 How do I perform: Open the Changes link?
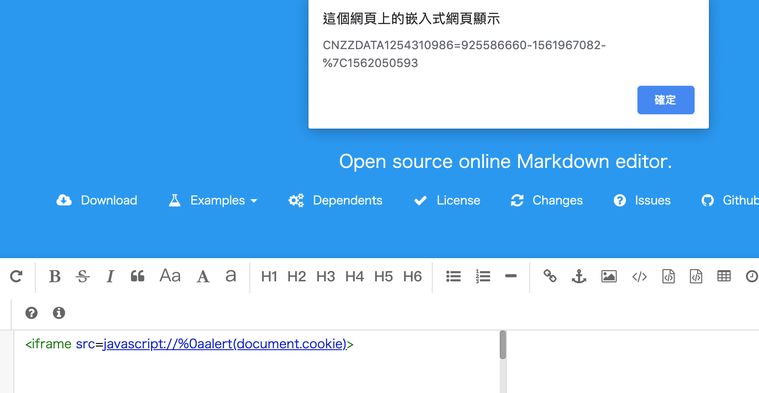tap(547, 200)
